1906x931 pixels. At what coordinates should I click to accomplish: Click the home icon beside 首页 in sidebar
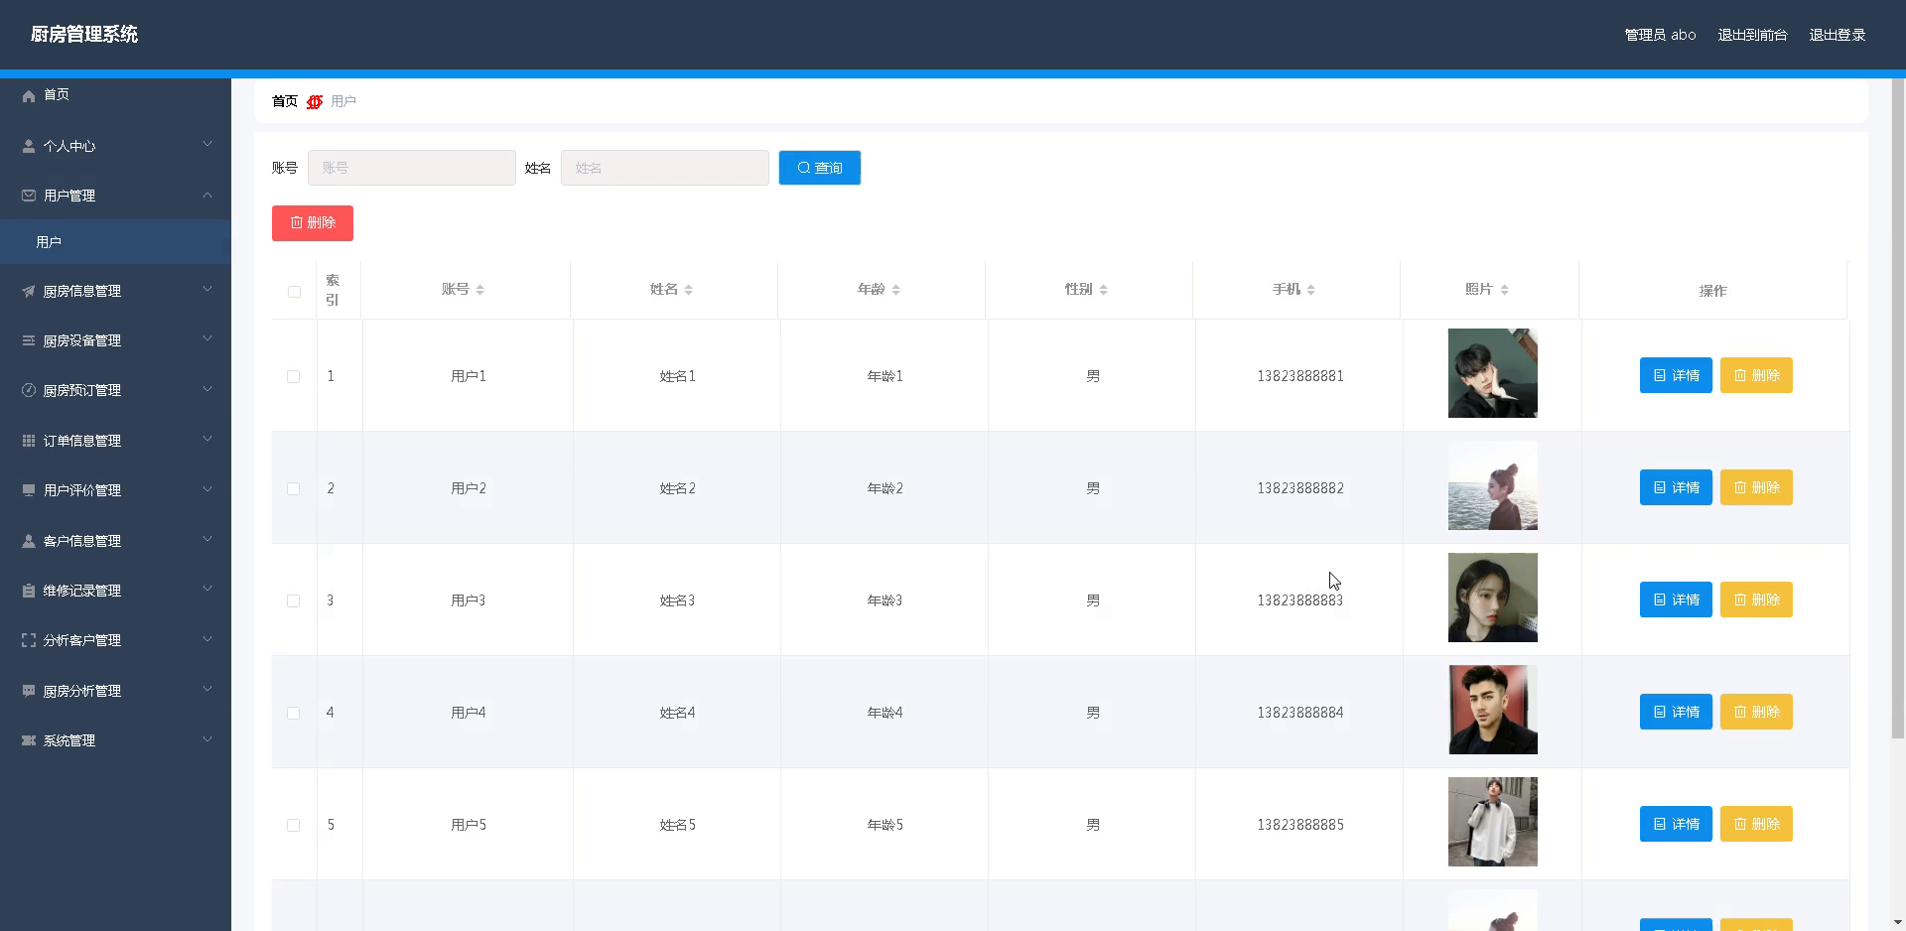coord(29,95)
